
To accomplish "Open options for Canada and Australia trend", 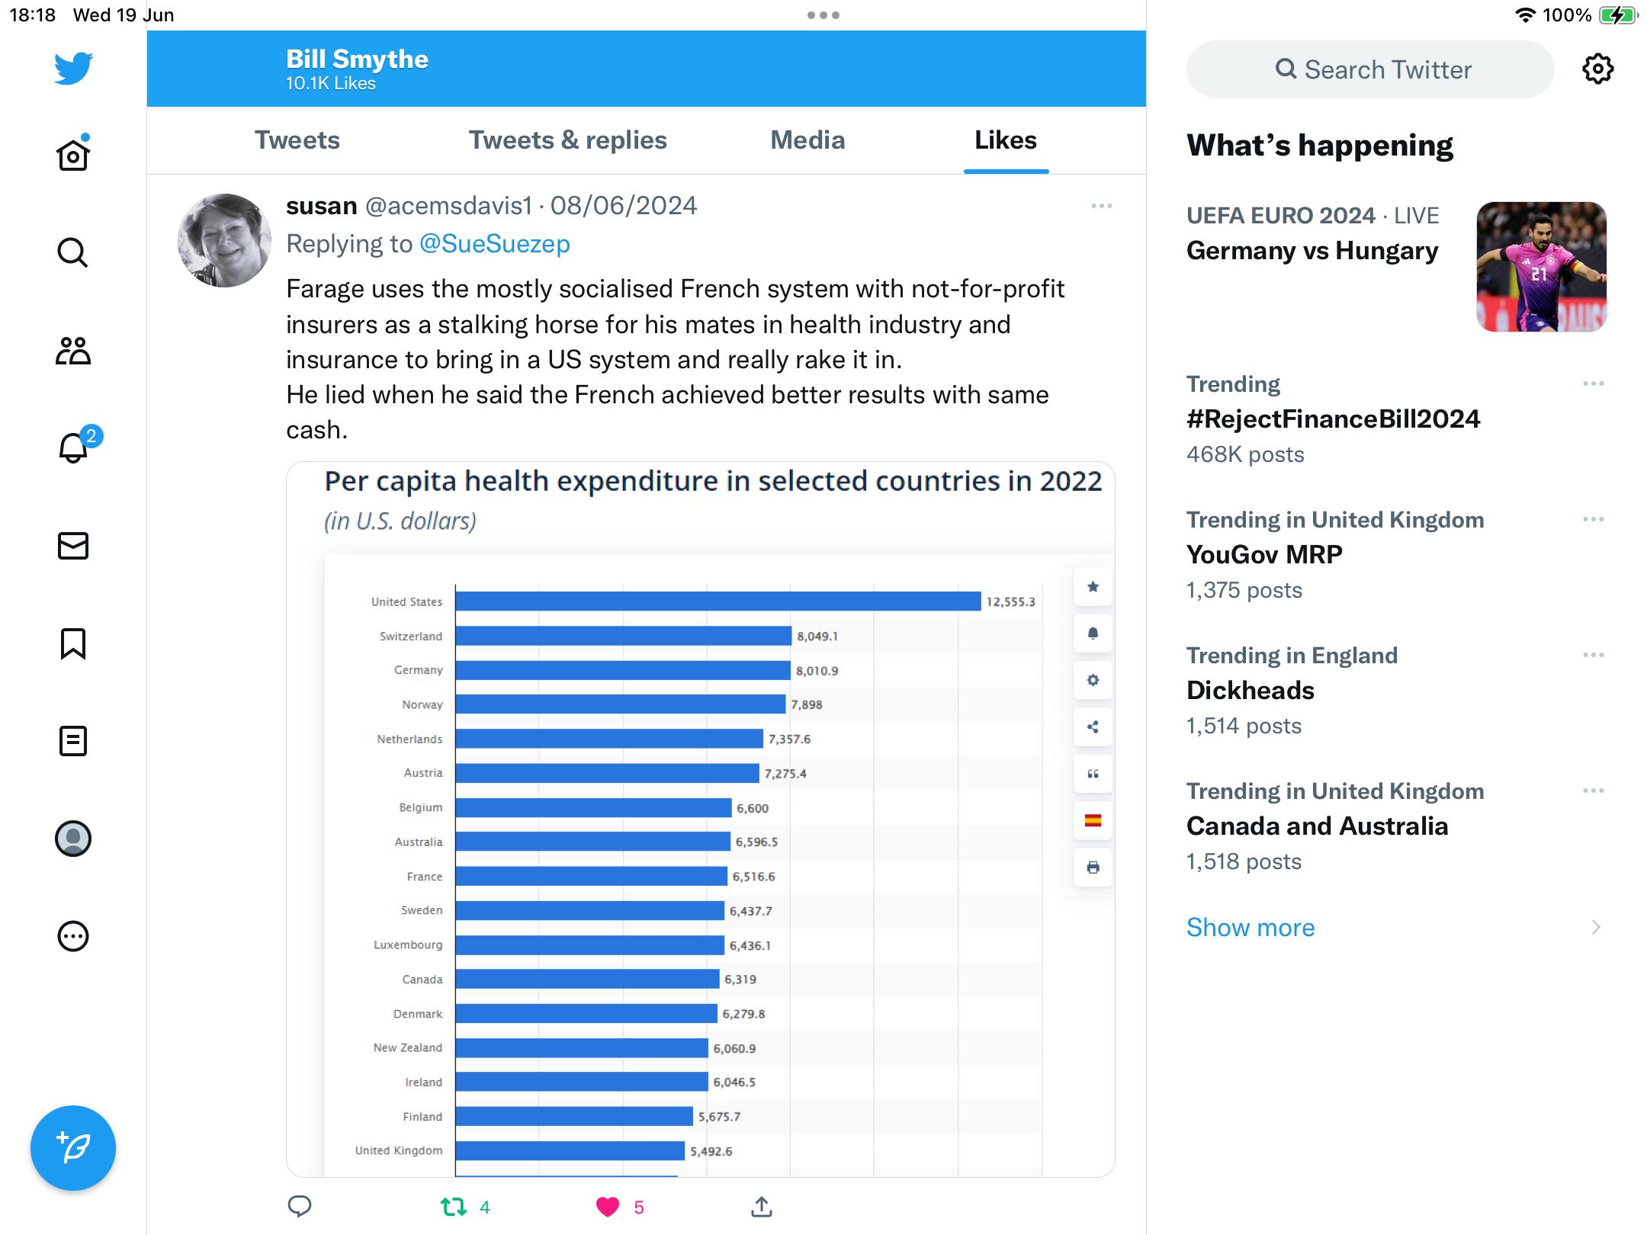I will click(x=1593, y=791).
